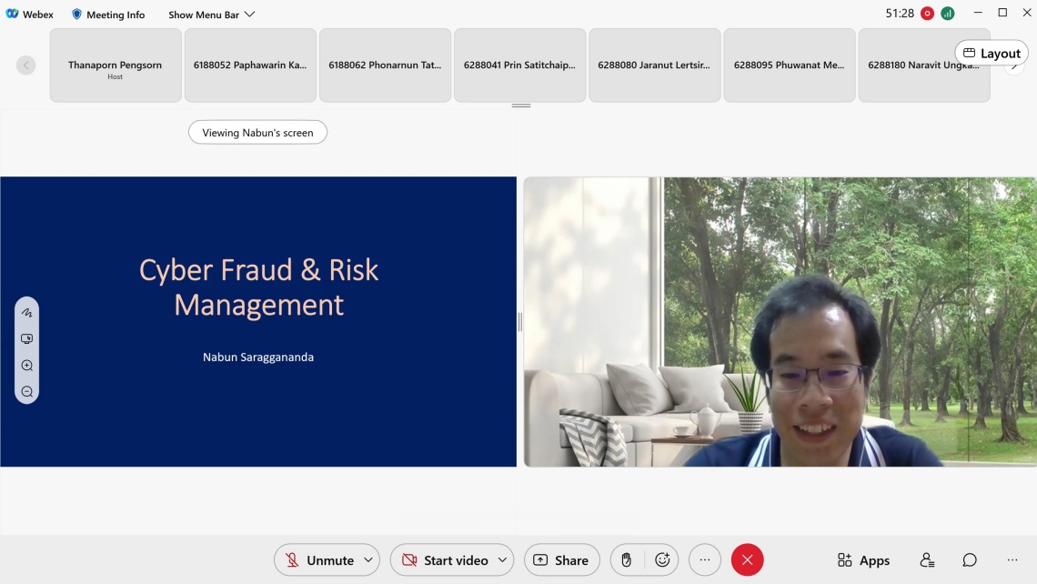Open the Layout options button
The image size is (1037, 584).
click(x=992, y=53)
